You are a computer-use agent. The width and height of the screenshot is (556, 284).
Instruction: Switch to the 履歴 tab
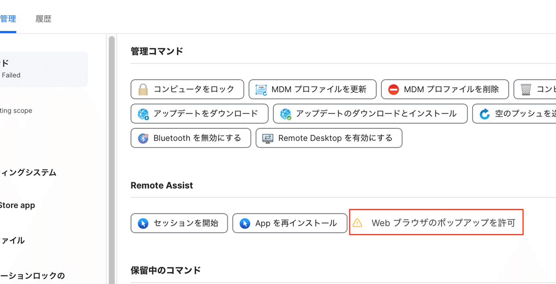(x=44, y=19)
